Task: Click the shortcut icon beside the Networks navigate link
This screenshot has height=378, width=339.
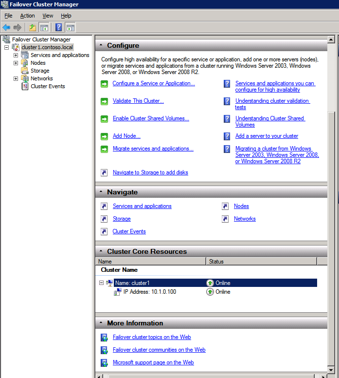Action: (x=225, y=219)
